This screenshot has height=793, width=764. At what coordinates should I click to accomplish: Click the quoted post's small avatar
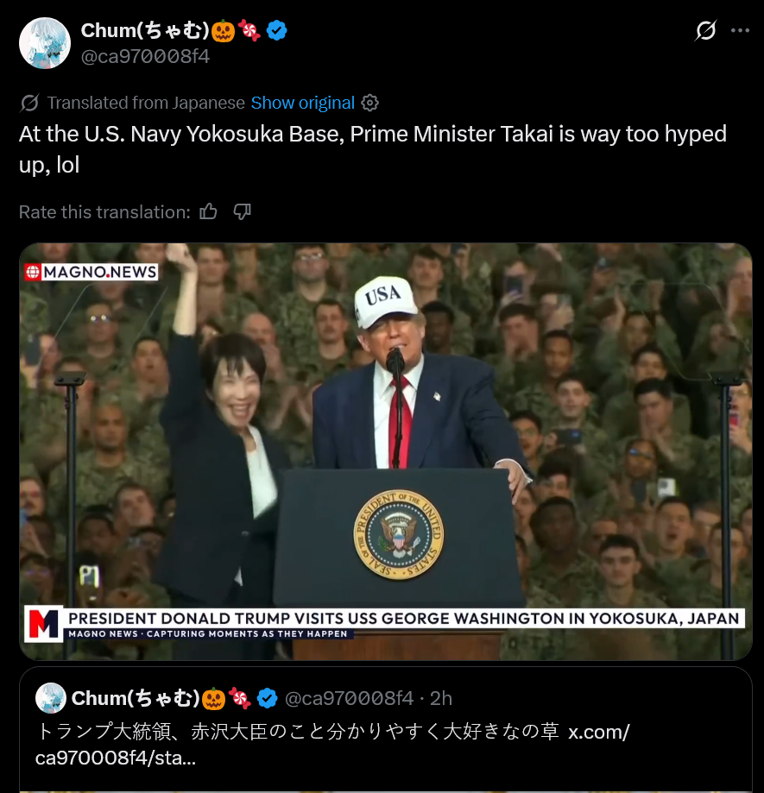pyautogui.click(x=51, y=698)
